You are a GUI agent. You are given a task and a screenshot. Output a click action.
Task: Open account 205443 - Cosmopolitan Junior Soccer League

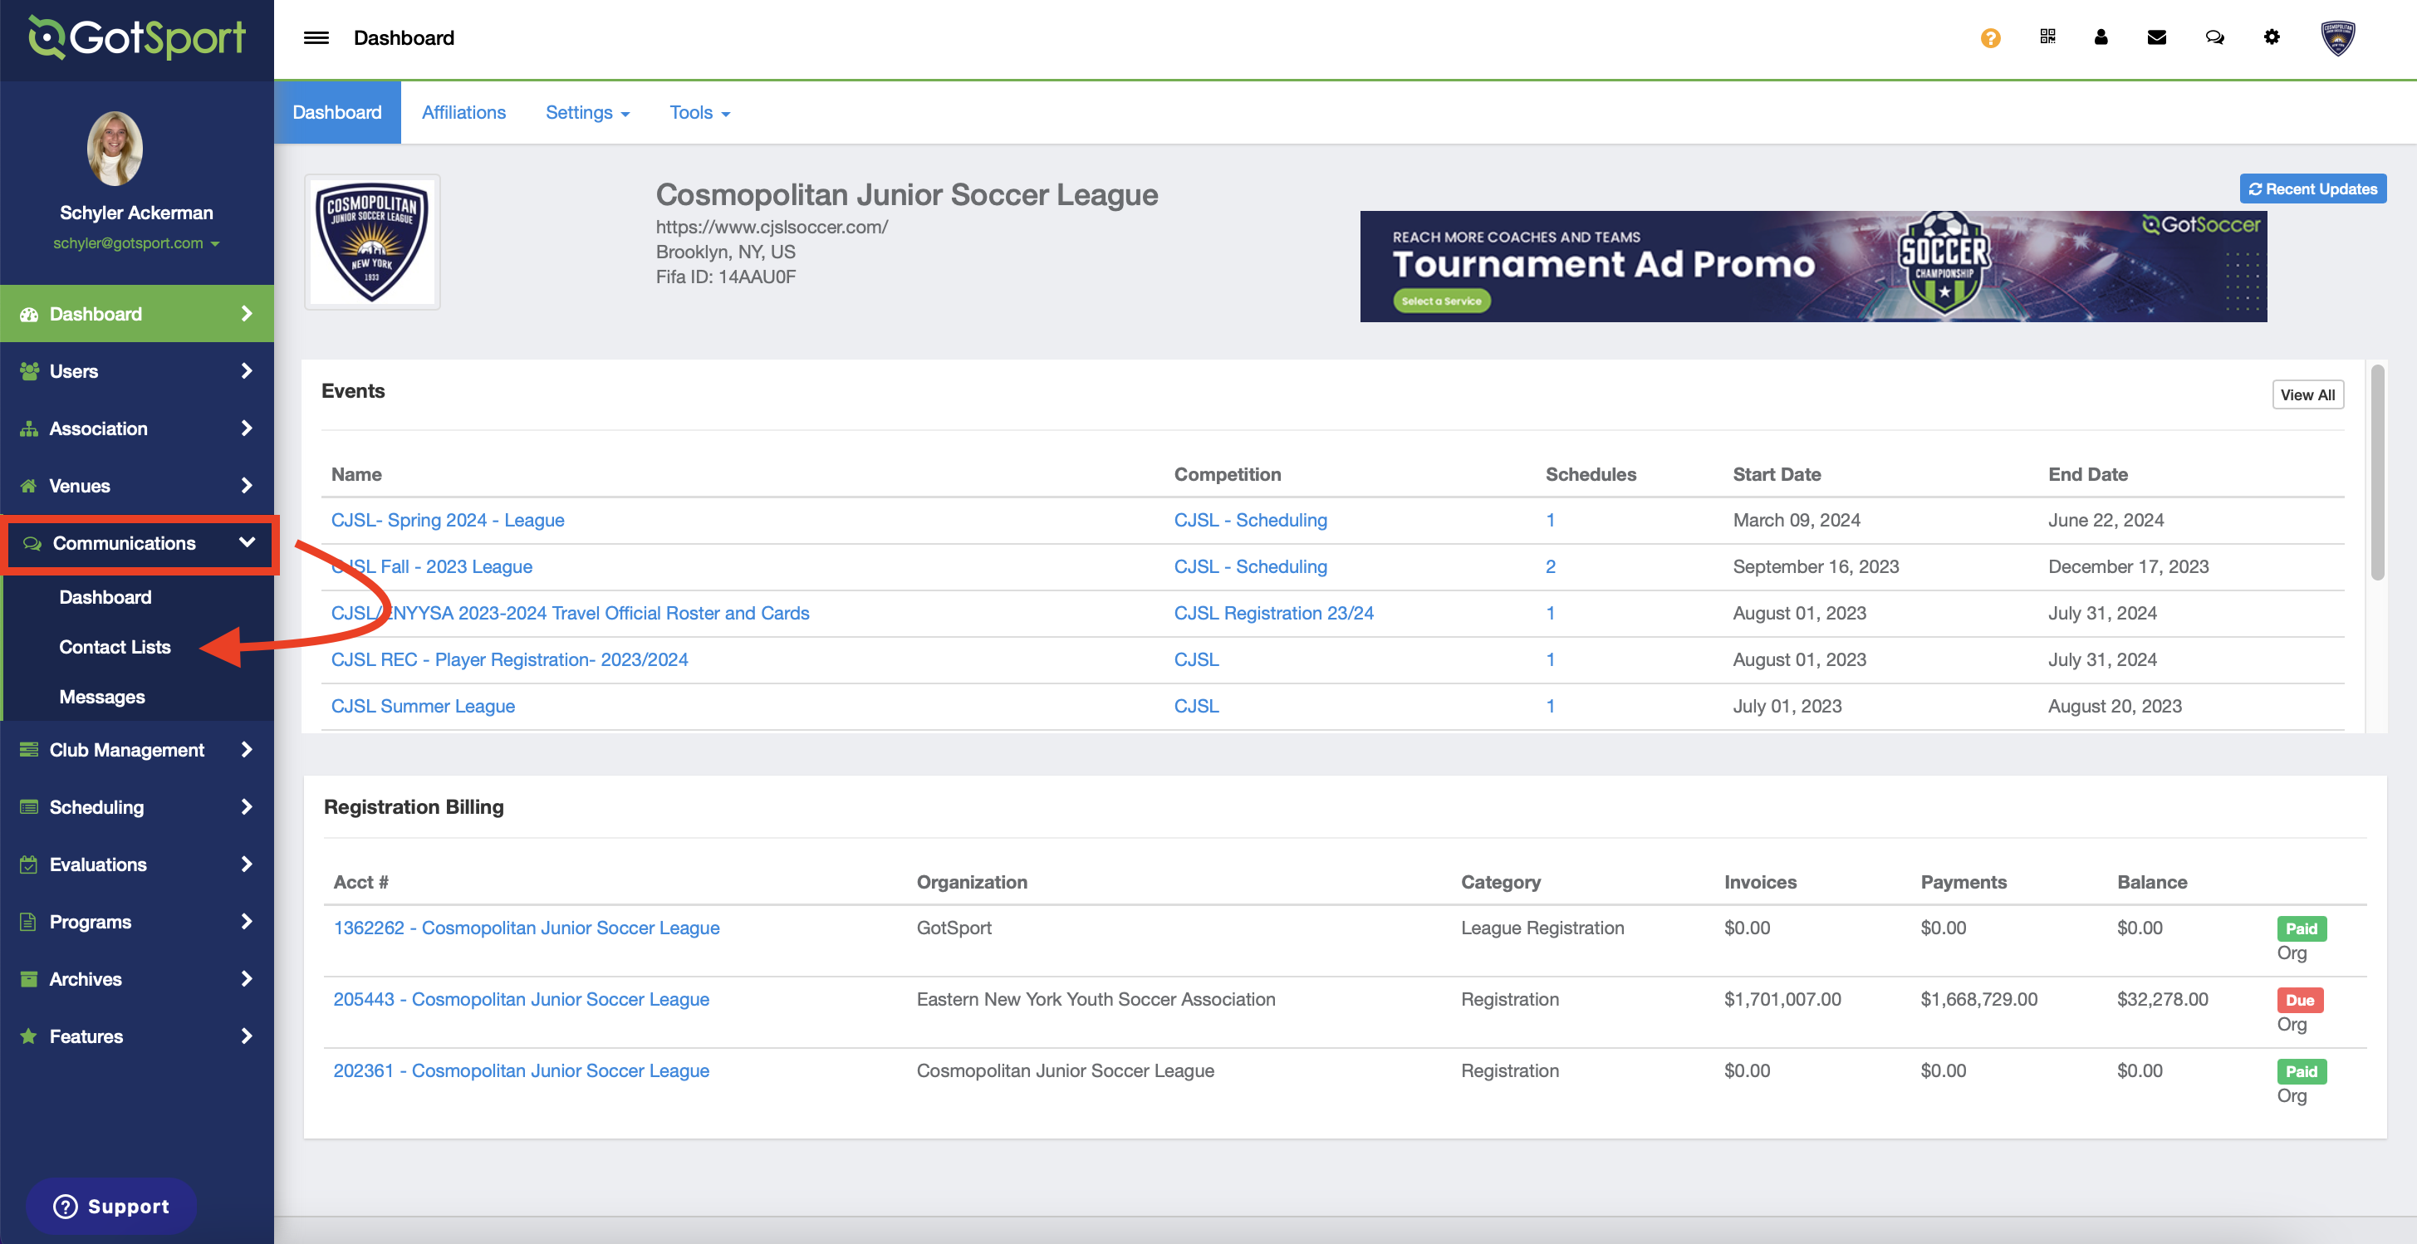click(521, 999)
